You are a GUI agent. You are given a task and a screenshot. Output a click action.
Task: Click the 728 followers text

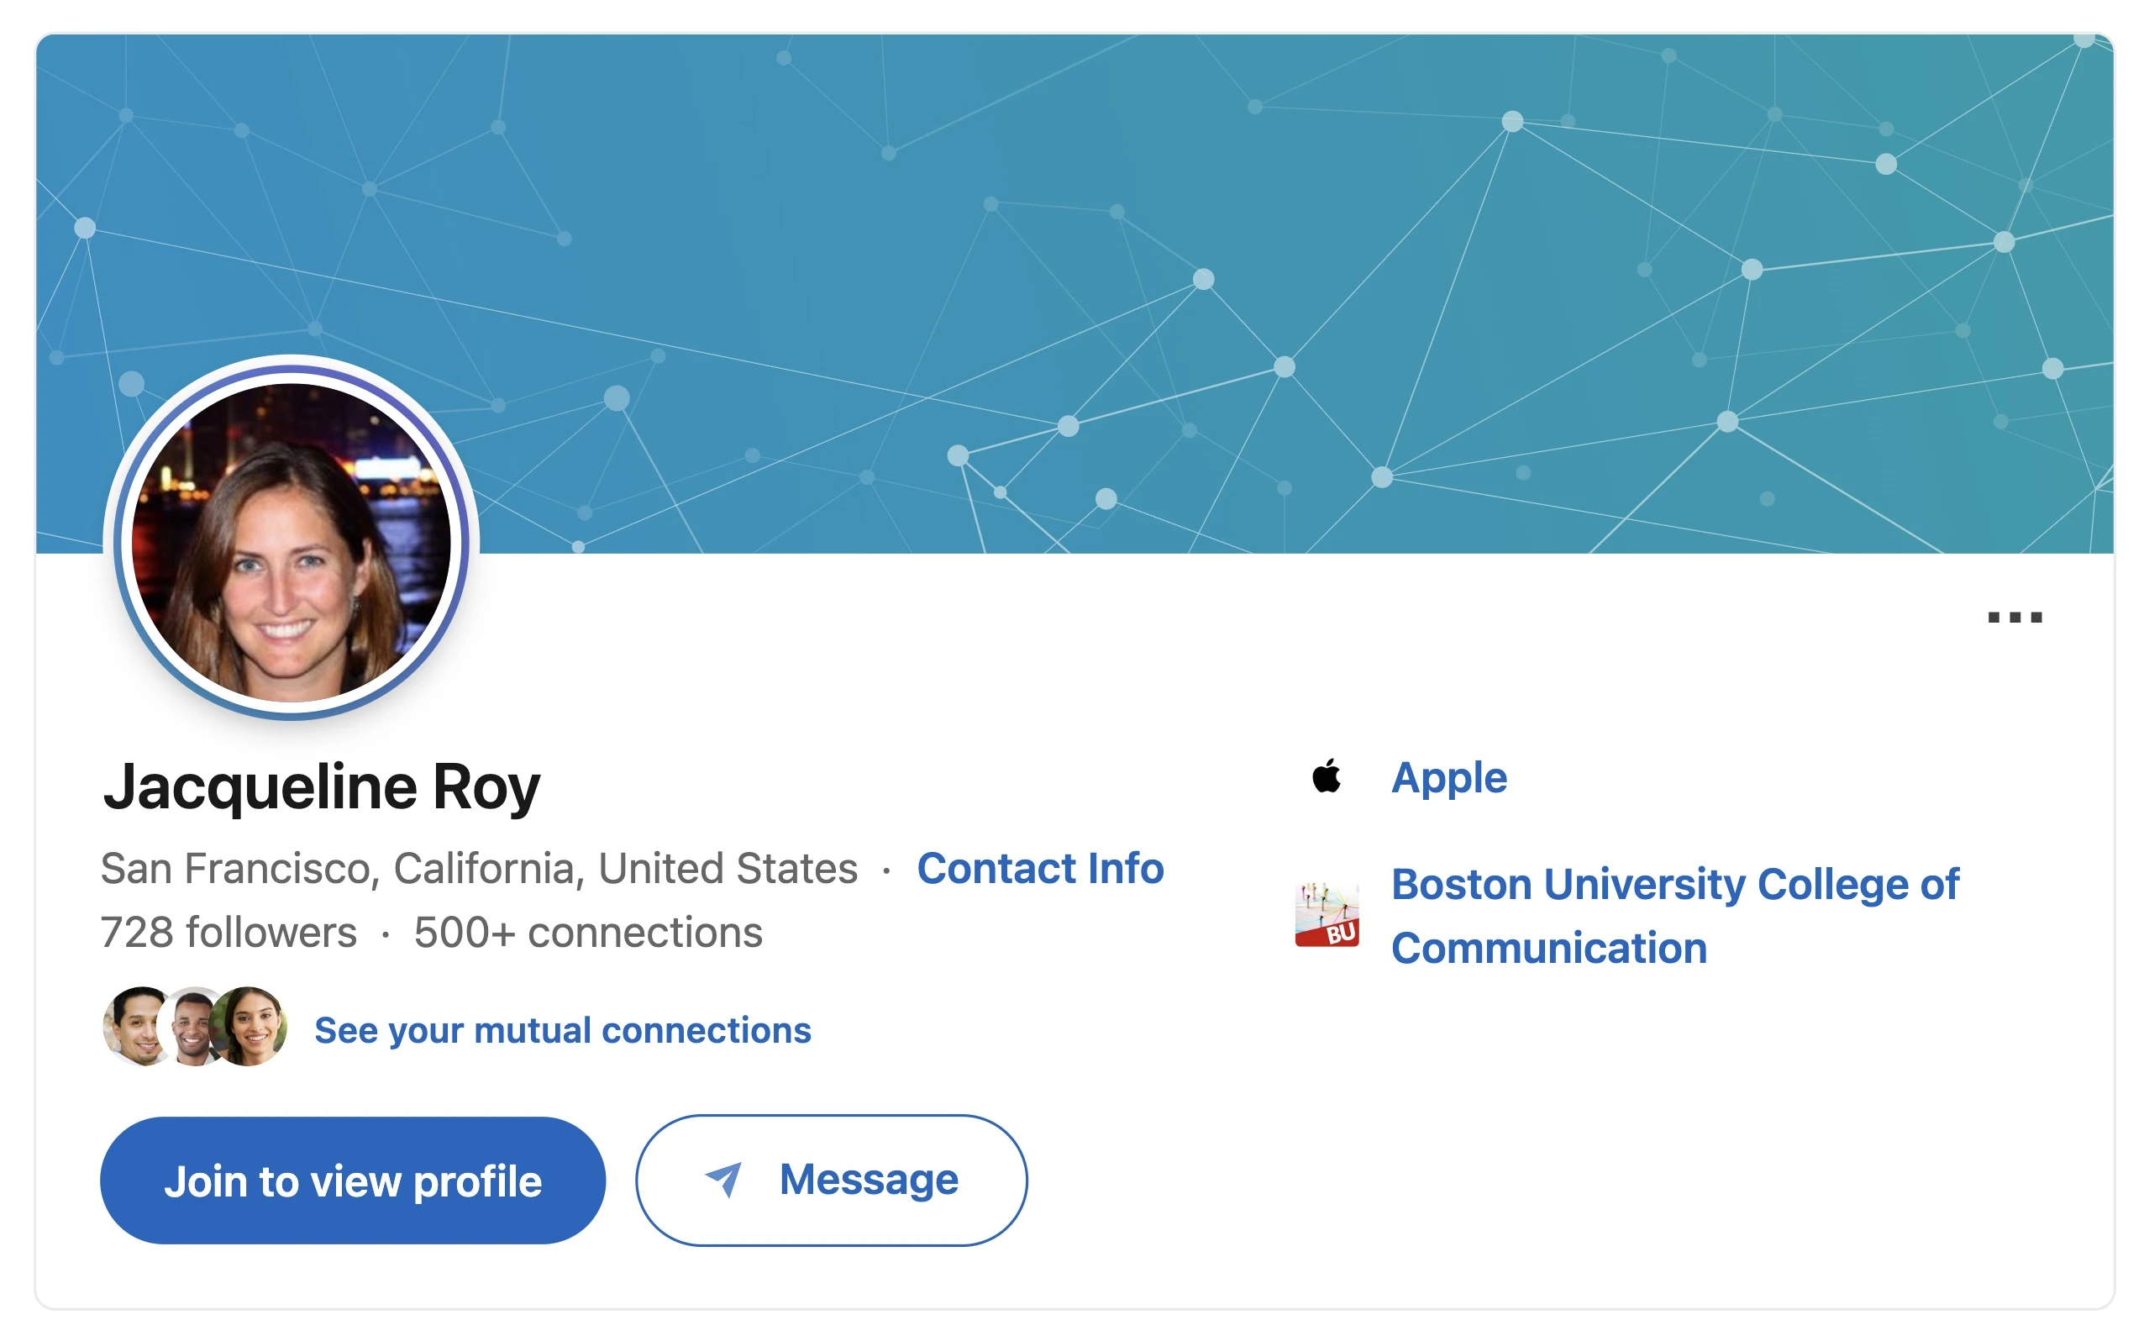[229, 932]
